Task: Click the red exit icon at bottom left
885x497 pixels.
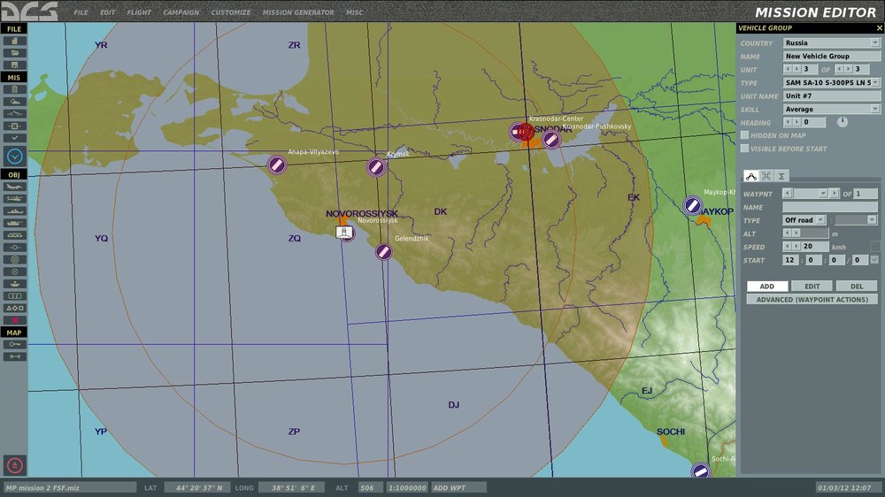Action: click(x=15, y=465)
